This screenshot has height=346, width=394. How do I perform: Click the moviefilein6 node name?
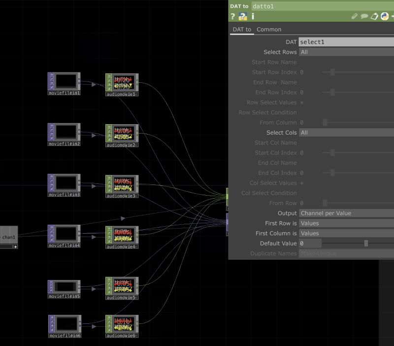(64, 336)
